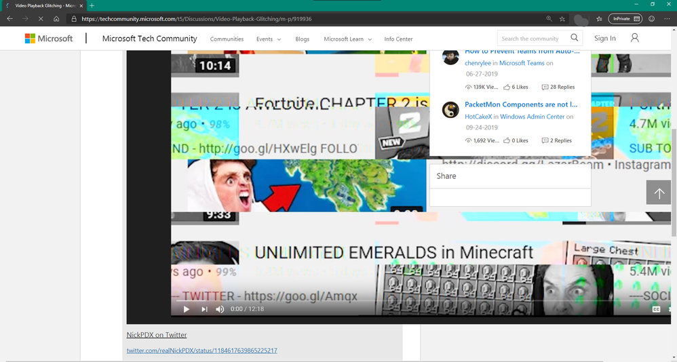Click HotCakeX's avatar image
The width and height of the screenshot is (677, 362).
pos(450,110)
